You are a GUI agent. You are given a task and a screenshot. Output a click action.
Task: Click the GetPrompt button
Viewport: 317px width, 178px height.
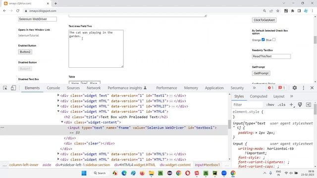[261, 73]
